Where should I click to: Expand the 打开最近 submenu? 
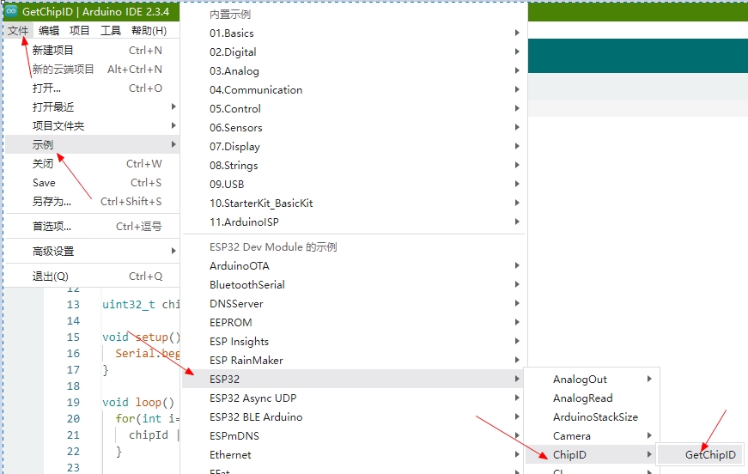point(92,106)
